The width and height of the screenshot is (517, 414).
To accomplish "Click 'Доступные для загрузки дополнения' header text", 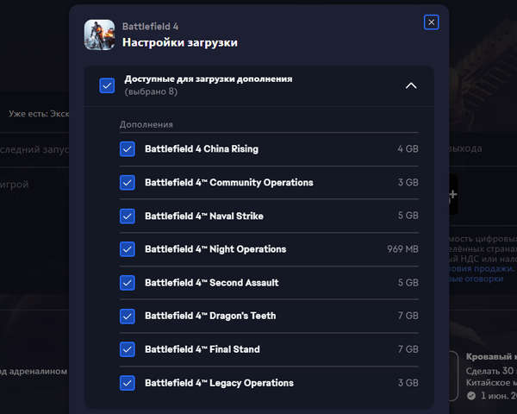I will coord(209,79).
